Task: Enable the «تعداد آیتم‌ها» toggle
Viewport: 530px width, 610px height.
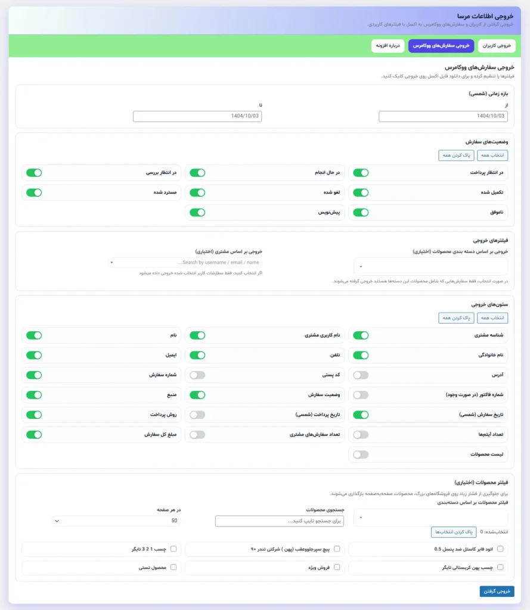Action: pos(361,434)
